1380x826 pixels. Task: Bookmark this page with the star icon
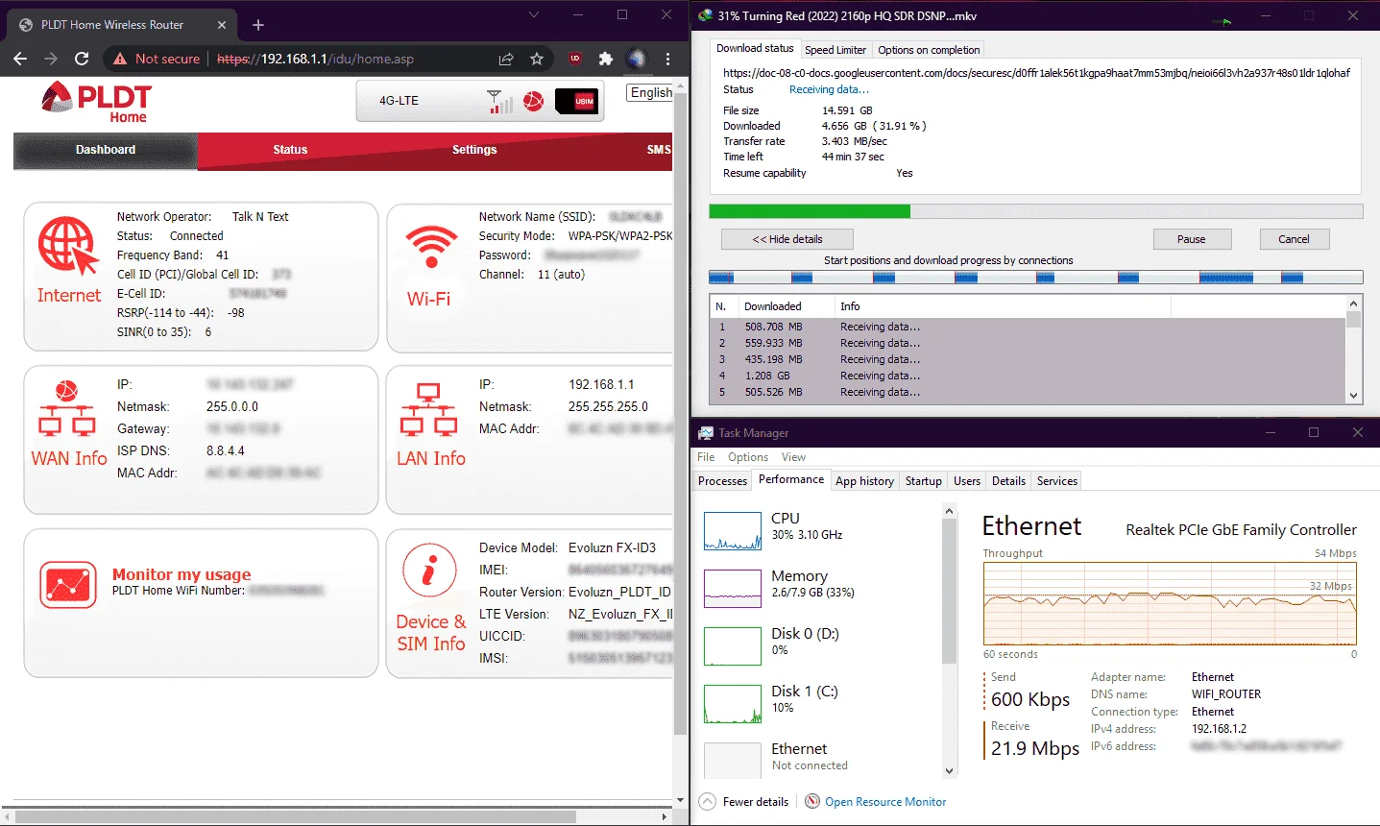pos(537,59)
